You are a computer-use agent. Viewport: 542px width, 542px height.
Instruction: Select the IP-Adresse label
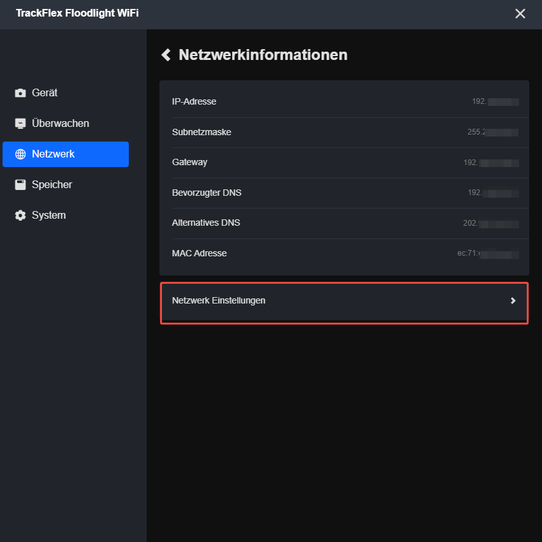pos(194,101)
